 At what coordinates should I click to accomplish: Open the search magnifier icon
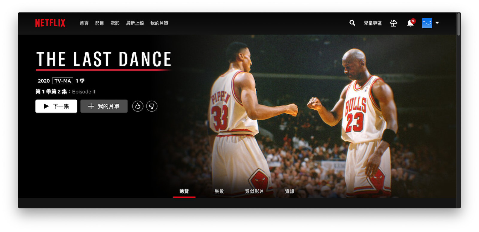352,23
